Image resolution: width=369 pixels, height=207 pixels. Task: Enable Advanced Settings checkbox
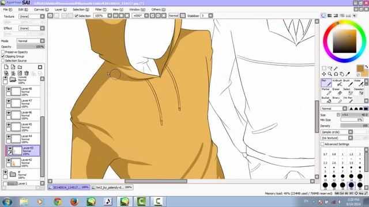click(x=322, y=144)
